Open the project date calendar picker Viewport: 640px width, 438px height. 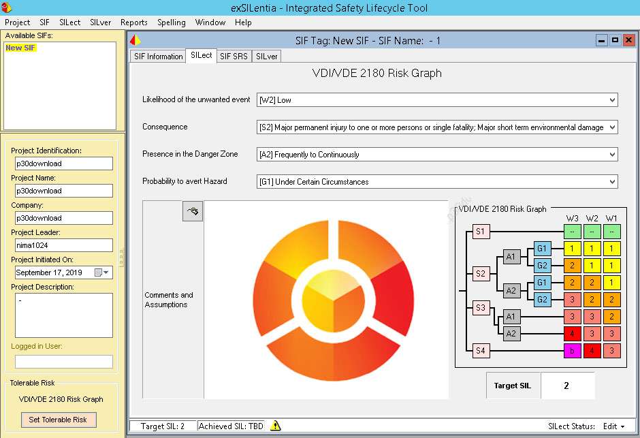coord(102,272)
